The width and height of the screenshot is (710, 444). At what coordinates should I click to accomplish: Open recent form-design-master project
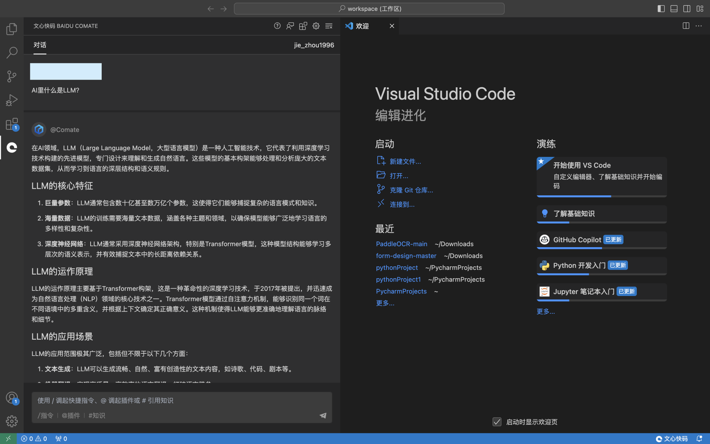pos(406,256)
